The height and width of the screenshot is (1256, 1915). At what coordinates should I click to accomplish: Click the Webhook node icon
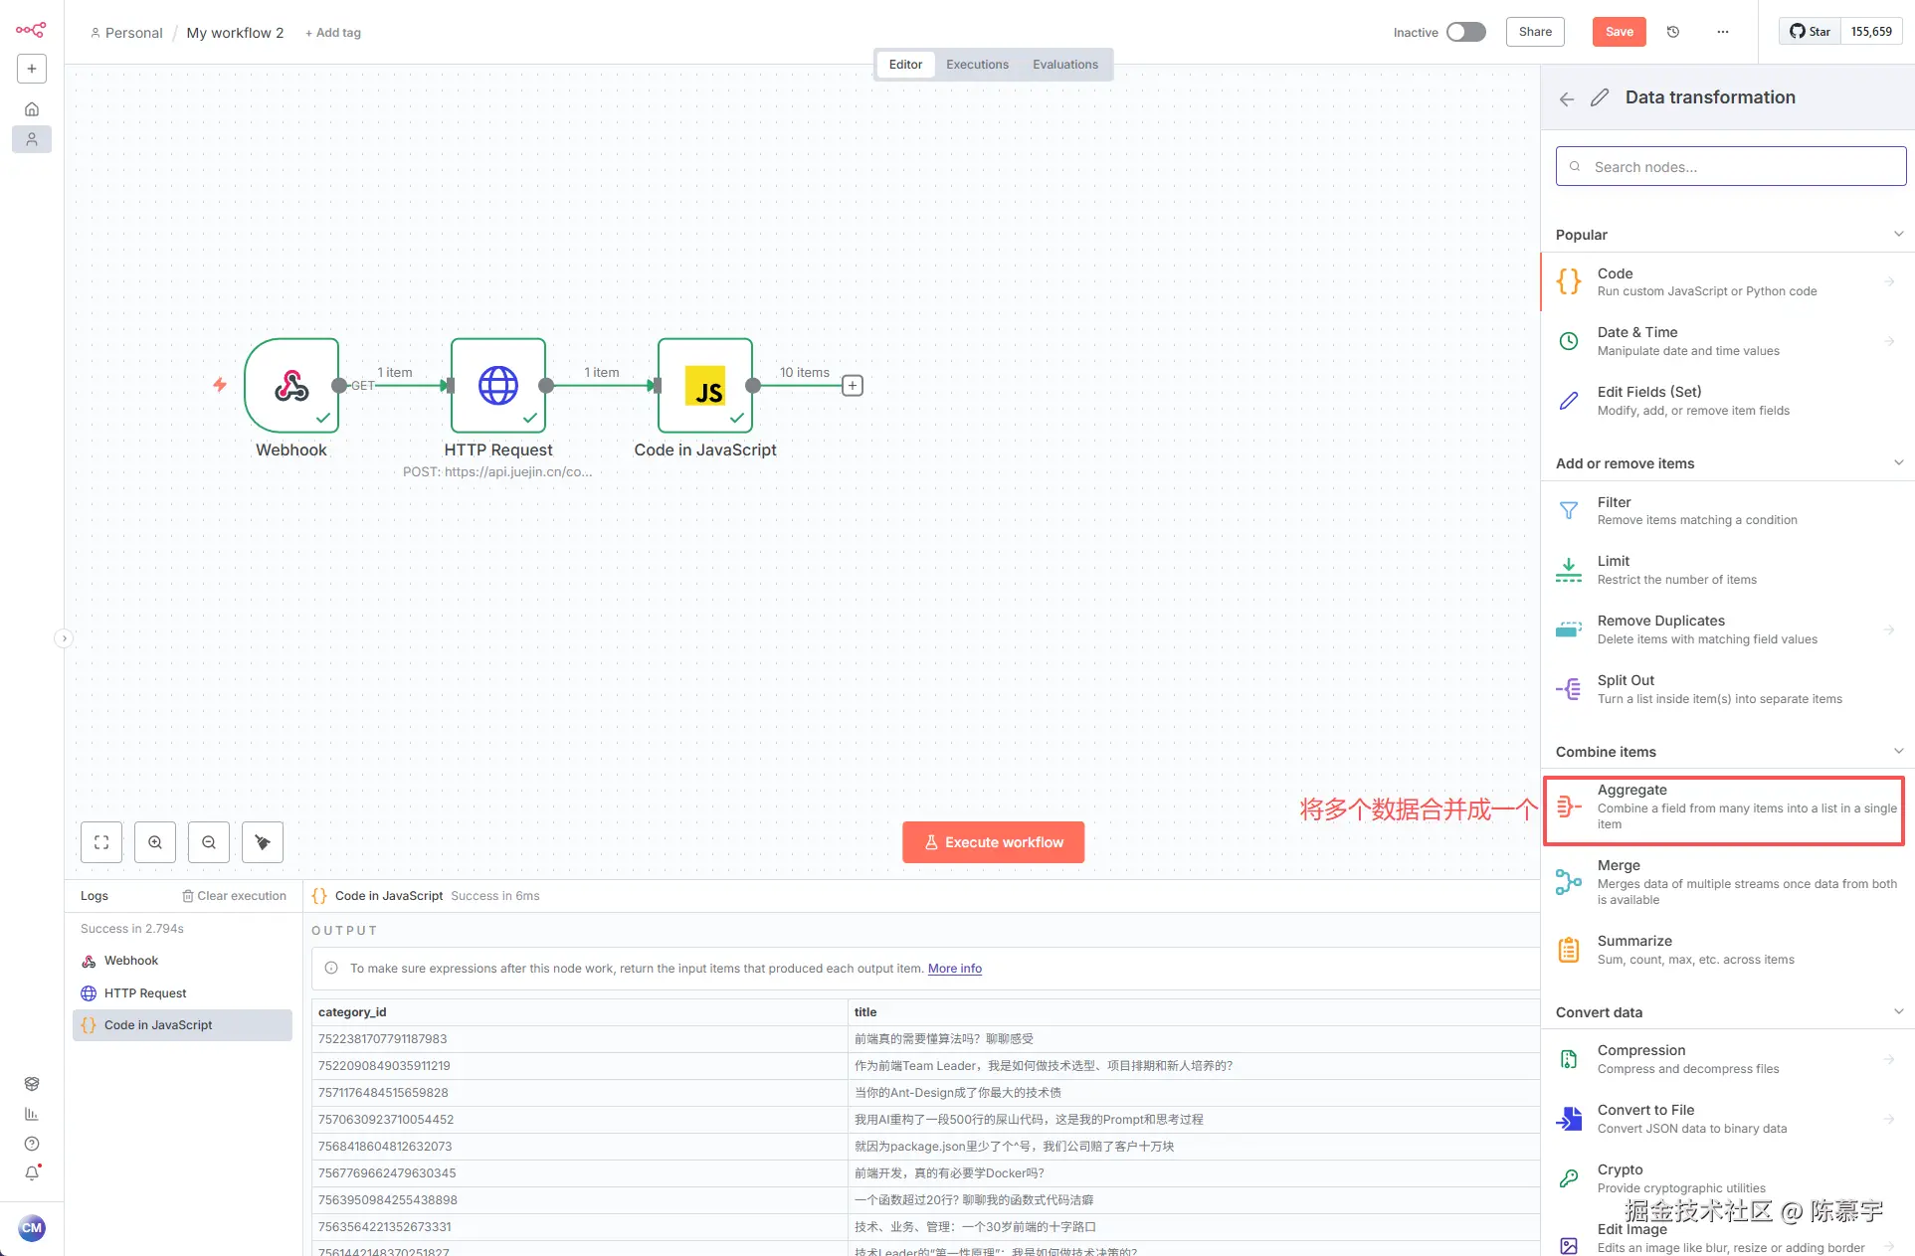[291, 386]
